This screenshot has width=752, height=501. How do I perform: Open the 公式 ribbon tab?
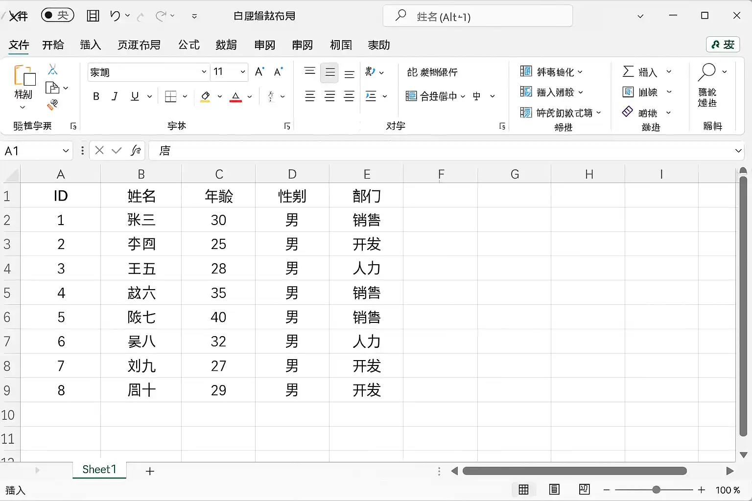coord(189,45)
